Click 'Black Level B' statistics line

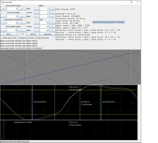tap(19, 46)
